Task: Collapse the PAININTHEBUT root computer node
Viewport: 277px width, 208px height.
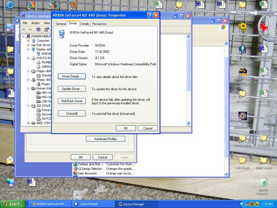Action: [23, 36]
